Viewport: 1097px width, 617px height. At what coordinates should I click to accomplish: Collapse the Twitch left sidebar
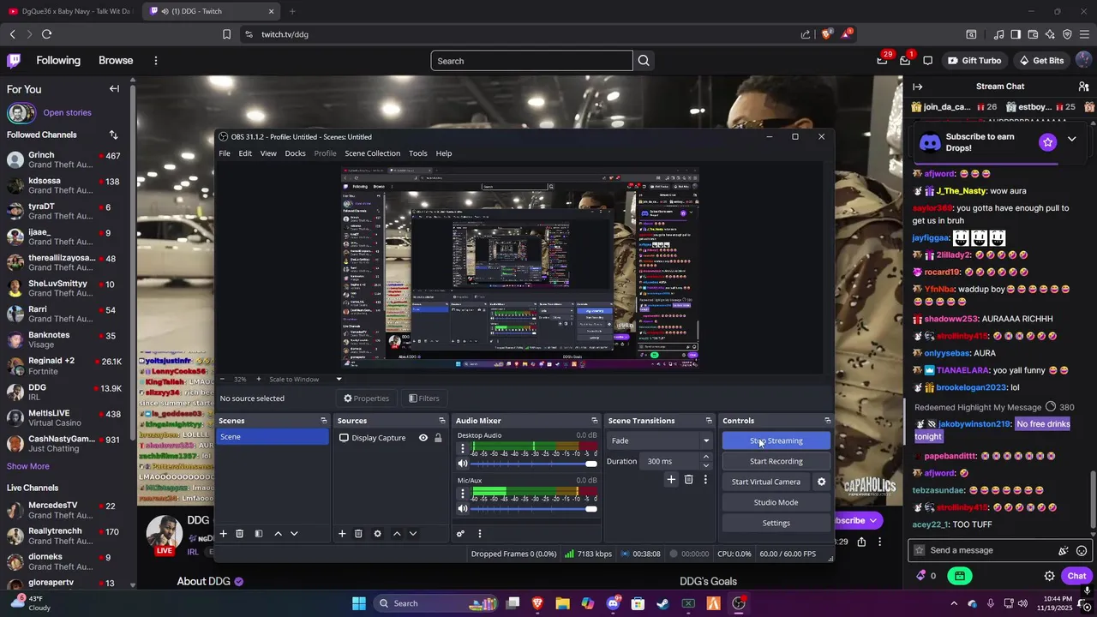pos(114,89)
